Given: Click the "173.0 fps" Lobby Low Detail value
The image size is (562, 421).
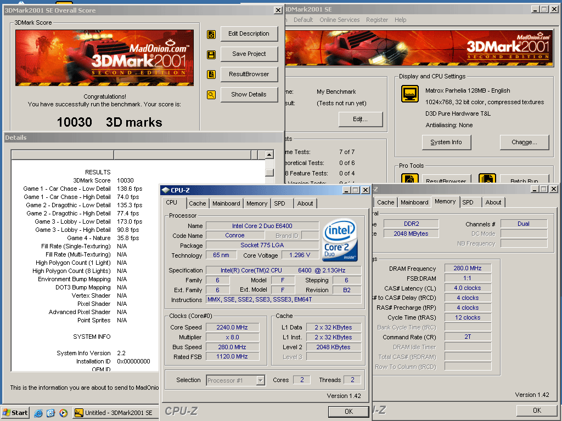Looking at the screenshot, I should point(130,221).
